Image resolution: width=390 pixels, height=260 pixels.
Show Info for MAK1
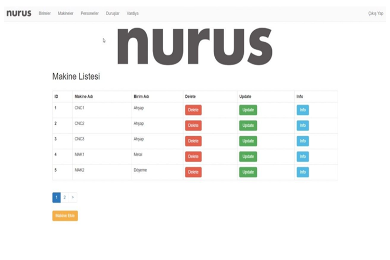pos(303,157)
